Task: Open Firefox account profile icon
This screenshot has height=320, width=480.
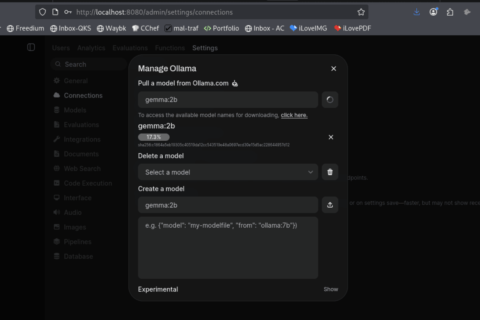Action: pyautogui.click(x=433, y=12)
